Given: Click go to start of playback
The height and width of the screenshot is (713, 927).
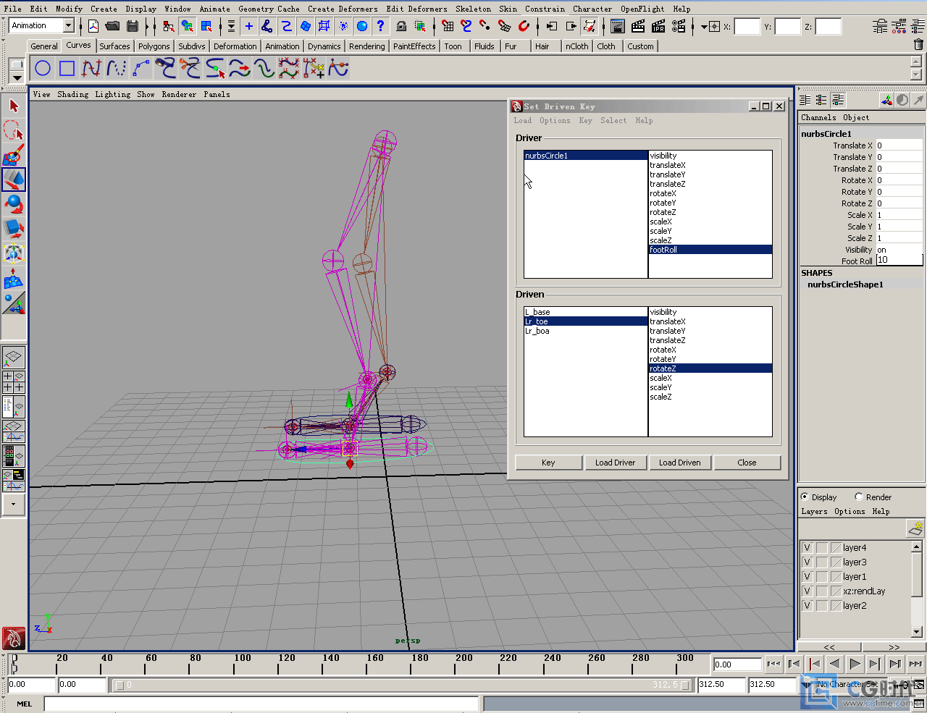Looking at the screenshot, I should point(773,664).
